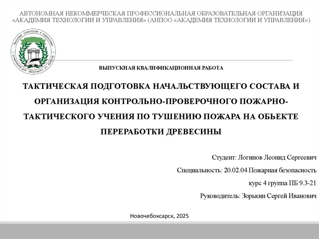This screenshot has width=319, height=239.
Task: Click title line 'ТАКТИЧЕСКАЯ ПОДГОТОВКА НАЧАЛЬСТВУЮЩЕГО СОСТАВА И'
Action: (161, 86)
